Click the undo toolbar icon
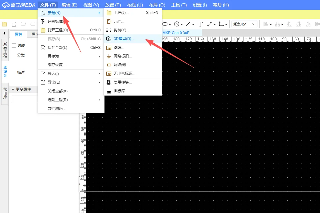The height and width of the screenshot is (213, 320). [x=23, y=24]
